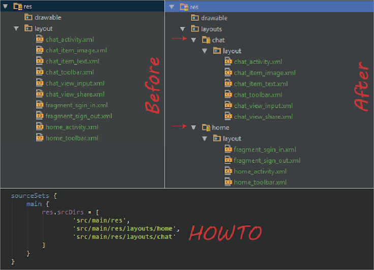Click XML icon of chat_toolbar.xml in After panel

click(x=228, y=94)
